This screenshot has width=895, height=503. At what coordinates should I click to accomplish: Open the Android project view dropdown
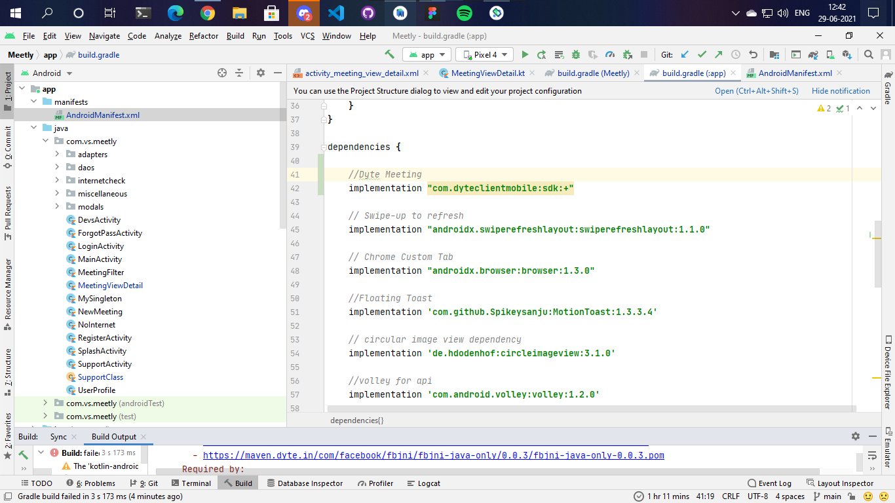(47, 73)
